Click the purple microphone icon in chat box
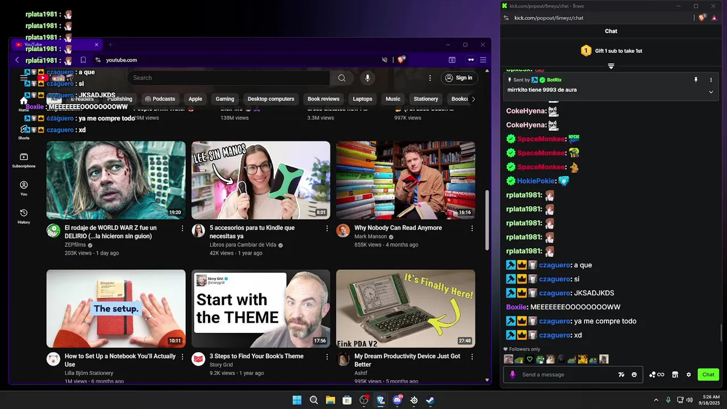This screenshot has width=727, height=409. click(512, 374)
